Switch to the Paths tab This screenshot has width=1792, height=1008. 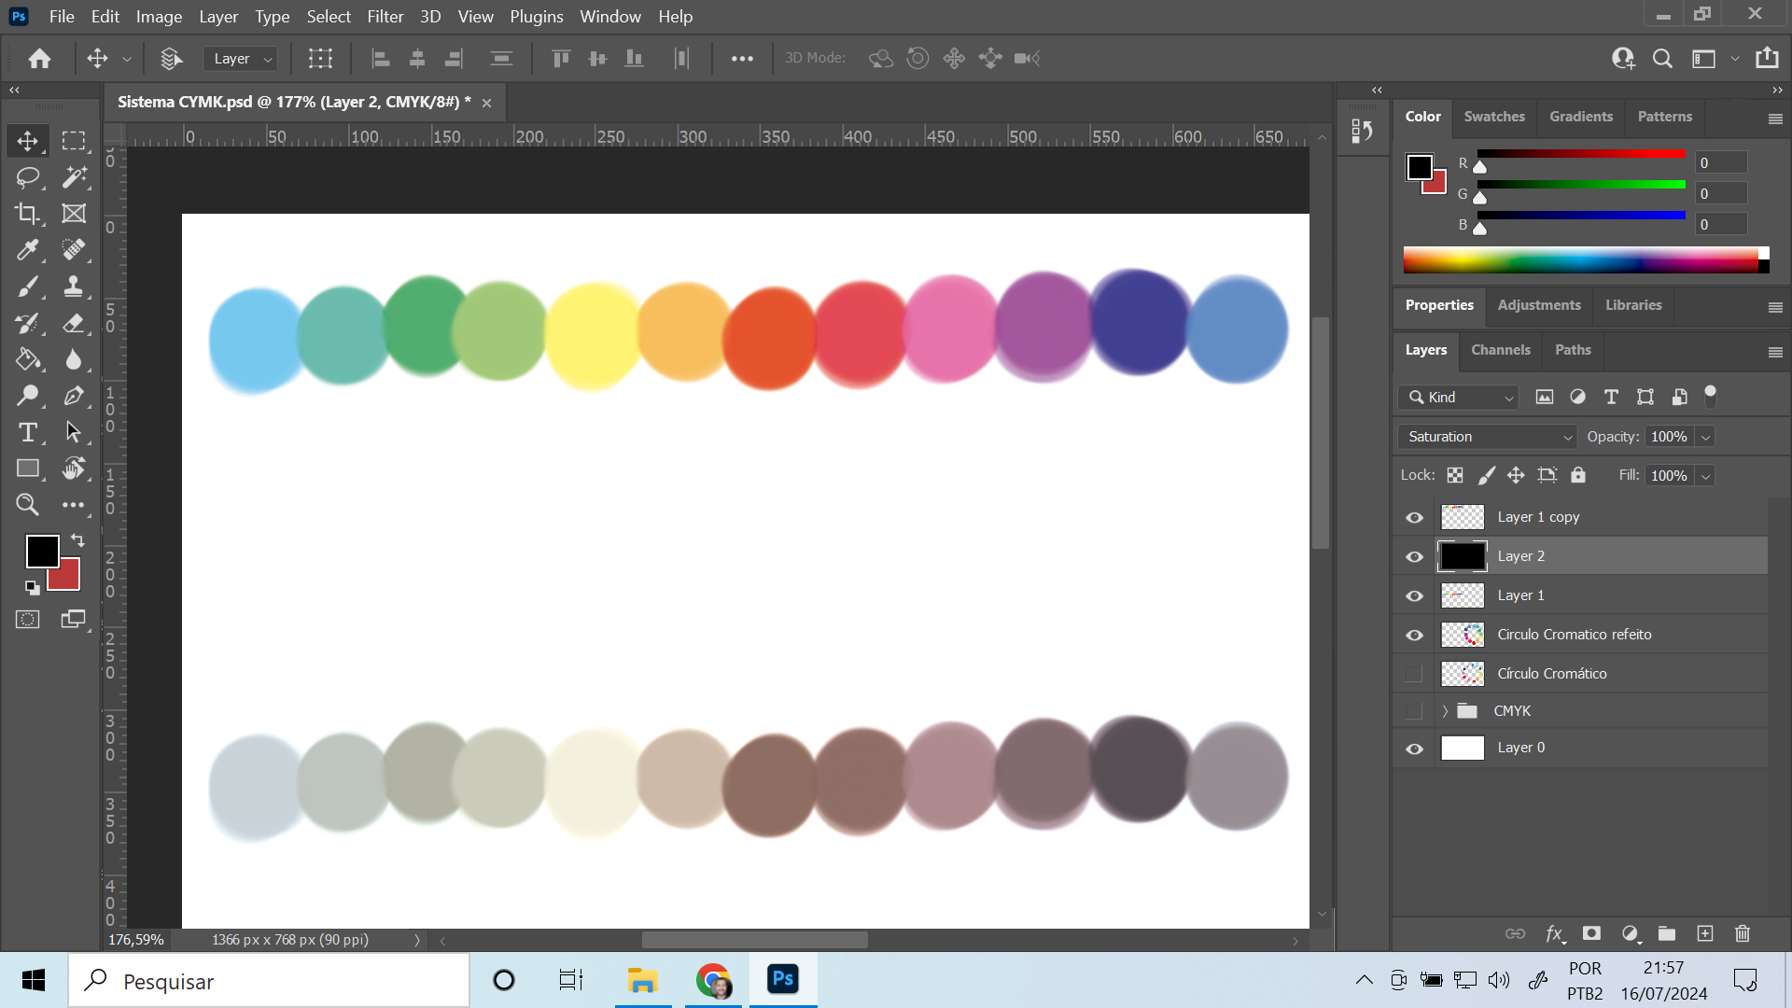click(1573, 350)
